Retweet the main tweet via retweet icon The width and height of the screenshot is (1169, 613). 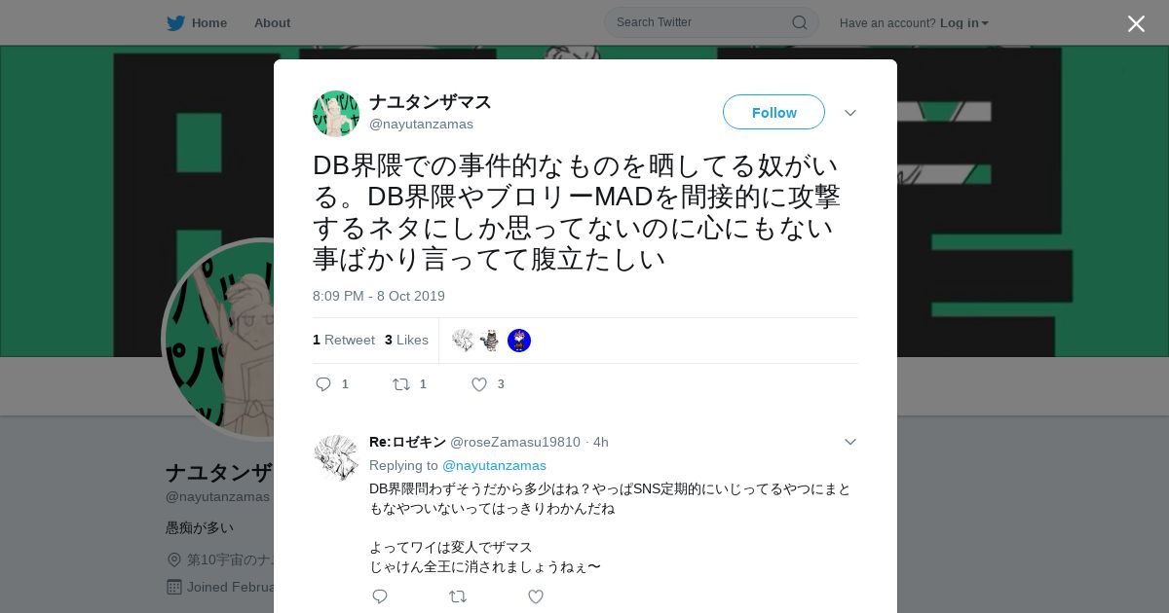400,384
